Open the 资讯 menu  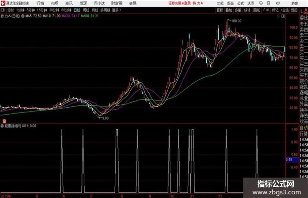[69, 3]
